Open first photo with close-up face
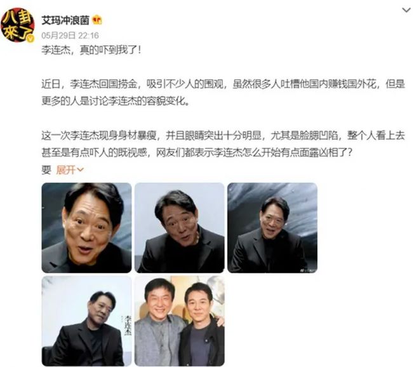This screenshot has width=419, height=367. (x=86, y=228)
